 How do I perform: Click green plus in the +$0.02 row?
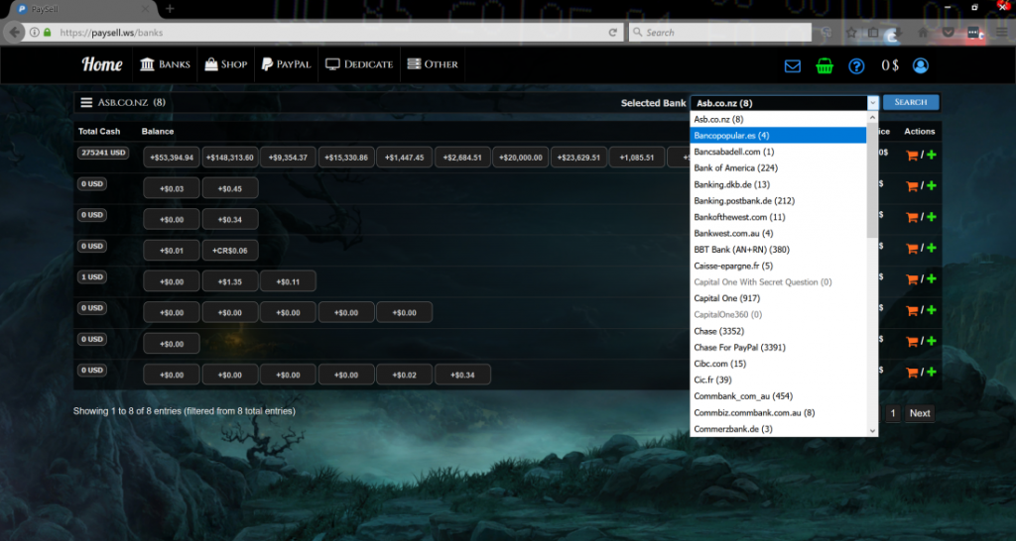931,373
